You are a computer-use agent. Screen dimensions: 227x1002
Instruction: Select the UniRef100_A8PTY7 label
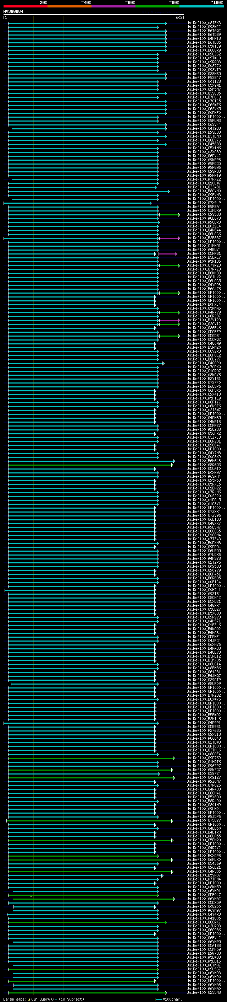(204, 402)
